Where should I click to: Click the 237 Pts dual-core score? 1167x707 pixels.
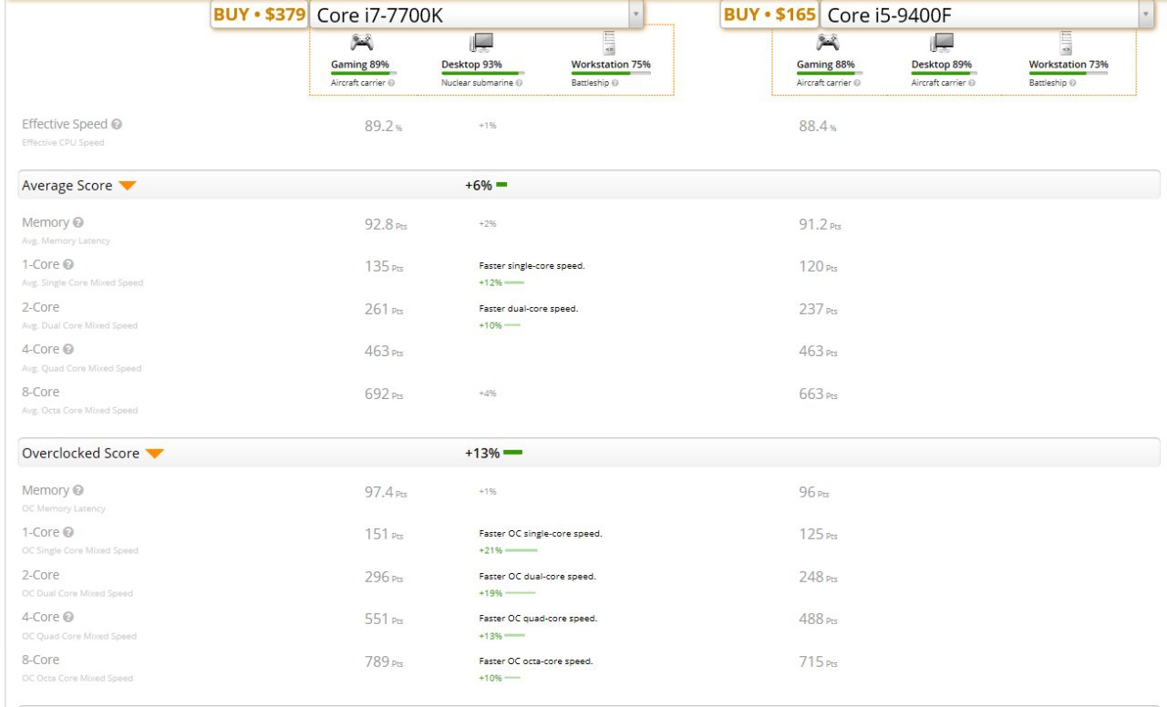(818, 310)
